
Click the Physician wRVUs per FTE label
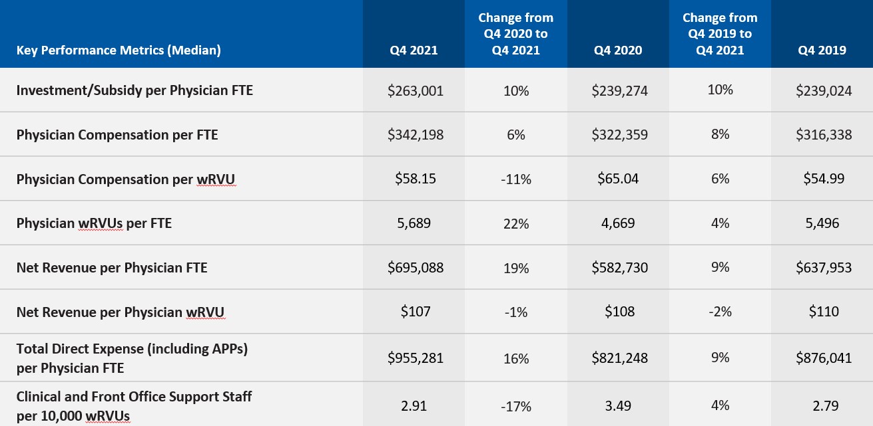pyautogui.click(x=94, y=223)
